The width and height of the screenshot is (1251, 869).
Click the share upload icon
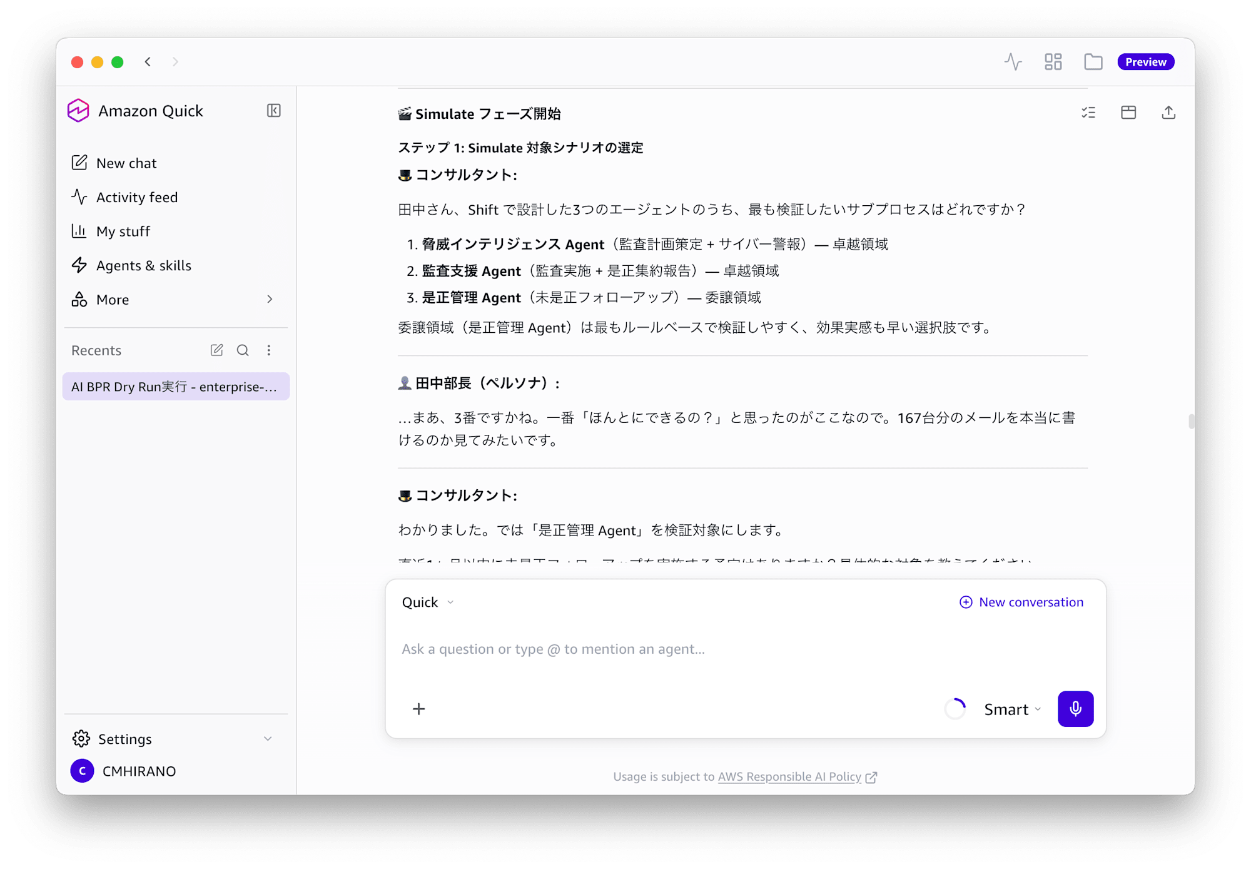pos(1168,113)
